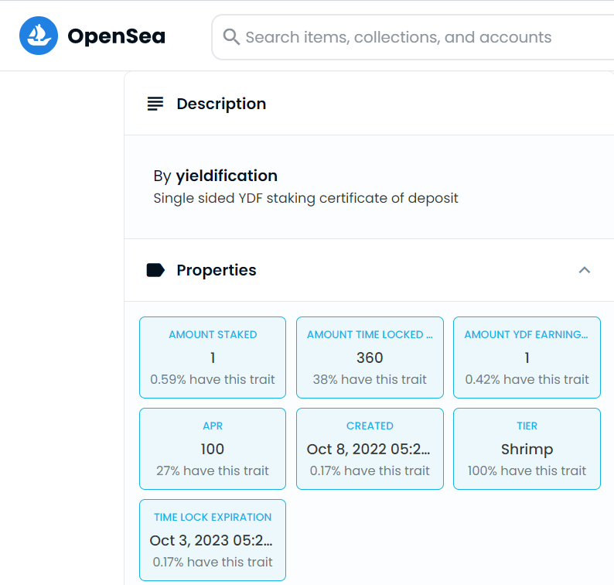This screenshot has height=585, width=614.
Task: Collapse the Properties section chevron
Action: (x=585, y=270)
